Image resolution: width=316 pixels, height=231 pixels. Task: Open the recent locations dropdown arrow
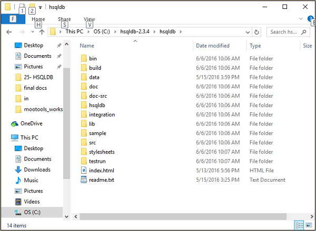[x=33, y=32]
